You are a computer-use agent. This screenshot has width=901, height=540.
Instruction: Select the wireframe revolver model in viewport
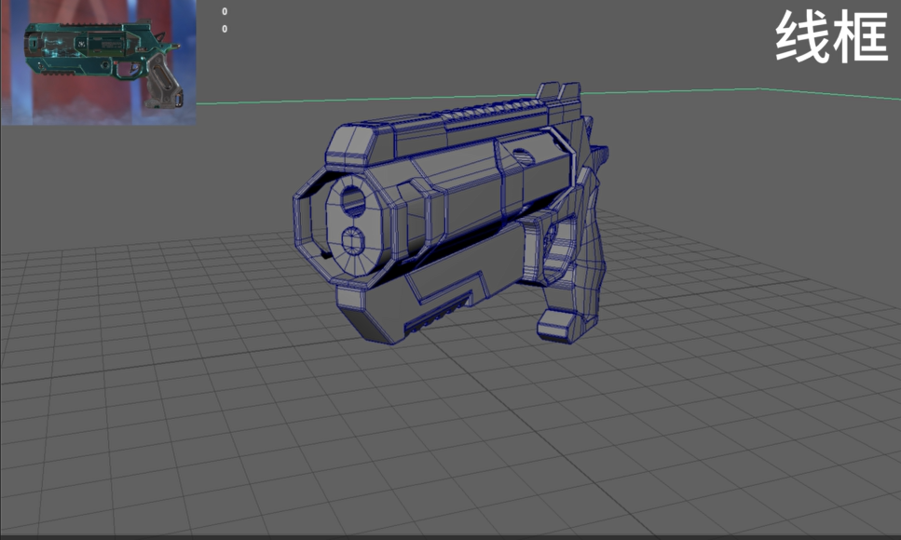[x=451, y=214]
